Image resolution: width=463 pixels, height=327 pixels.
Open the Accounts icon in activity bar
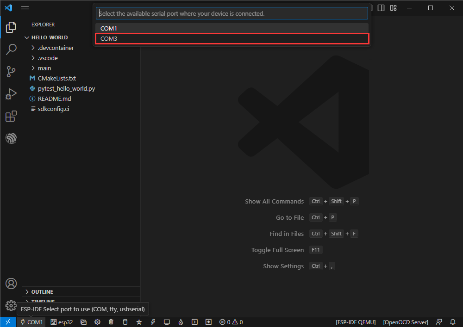(x=11, y=284)
